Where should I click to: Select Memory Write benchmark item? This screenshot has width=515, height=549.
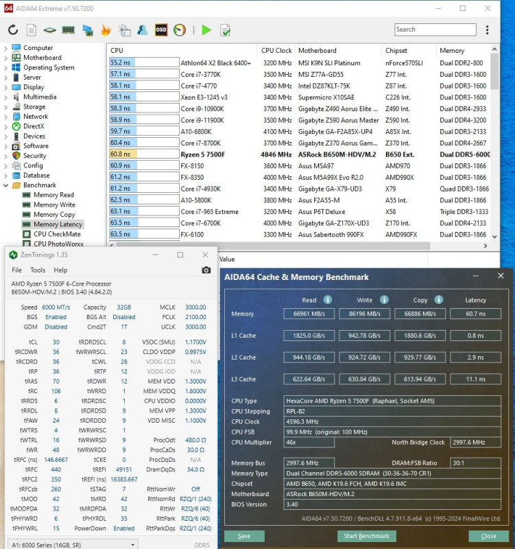point(54,205)
